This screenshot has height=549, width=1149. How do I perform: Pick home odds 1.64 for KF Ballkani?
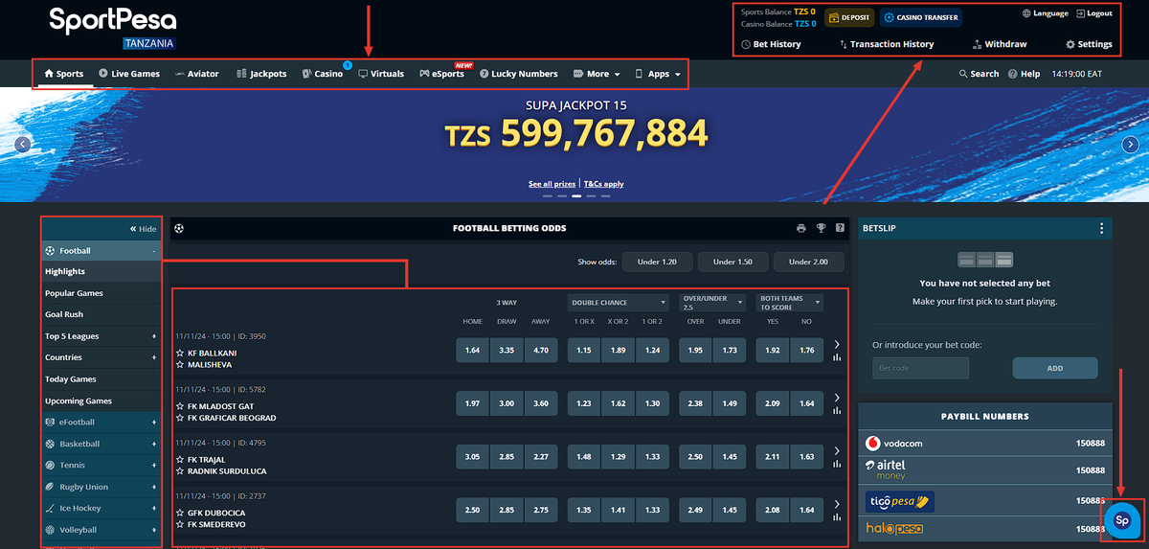coord(472,351)
